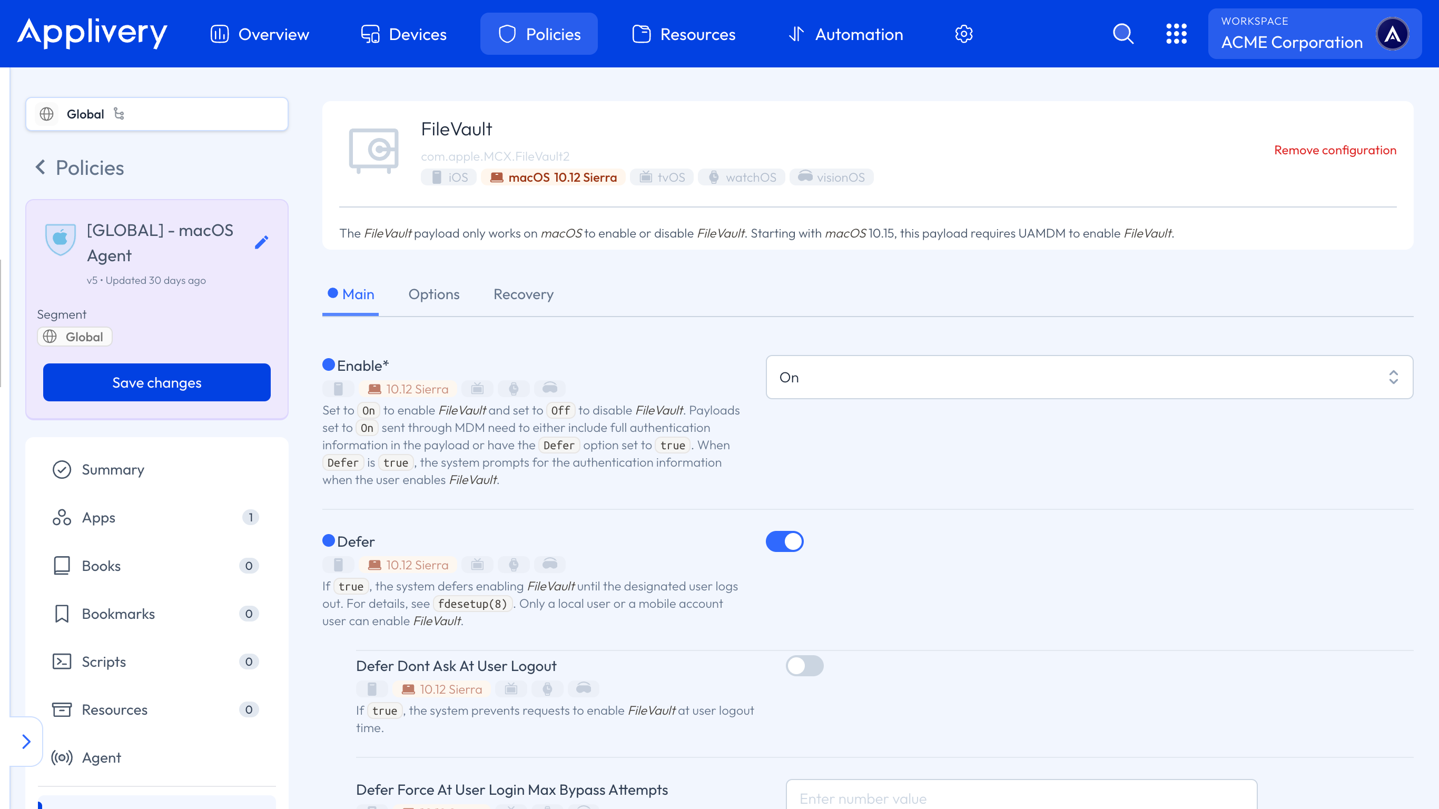Click the search magnifier icon

pos(1123,34)
